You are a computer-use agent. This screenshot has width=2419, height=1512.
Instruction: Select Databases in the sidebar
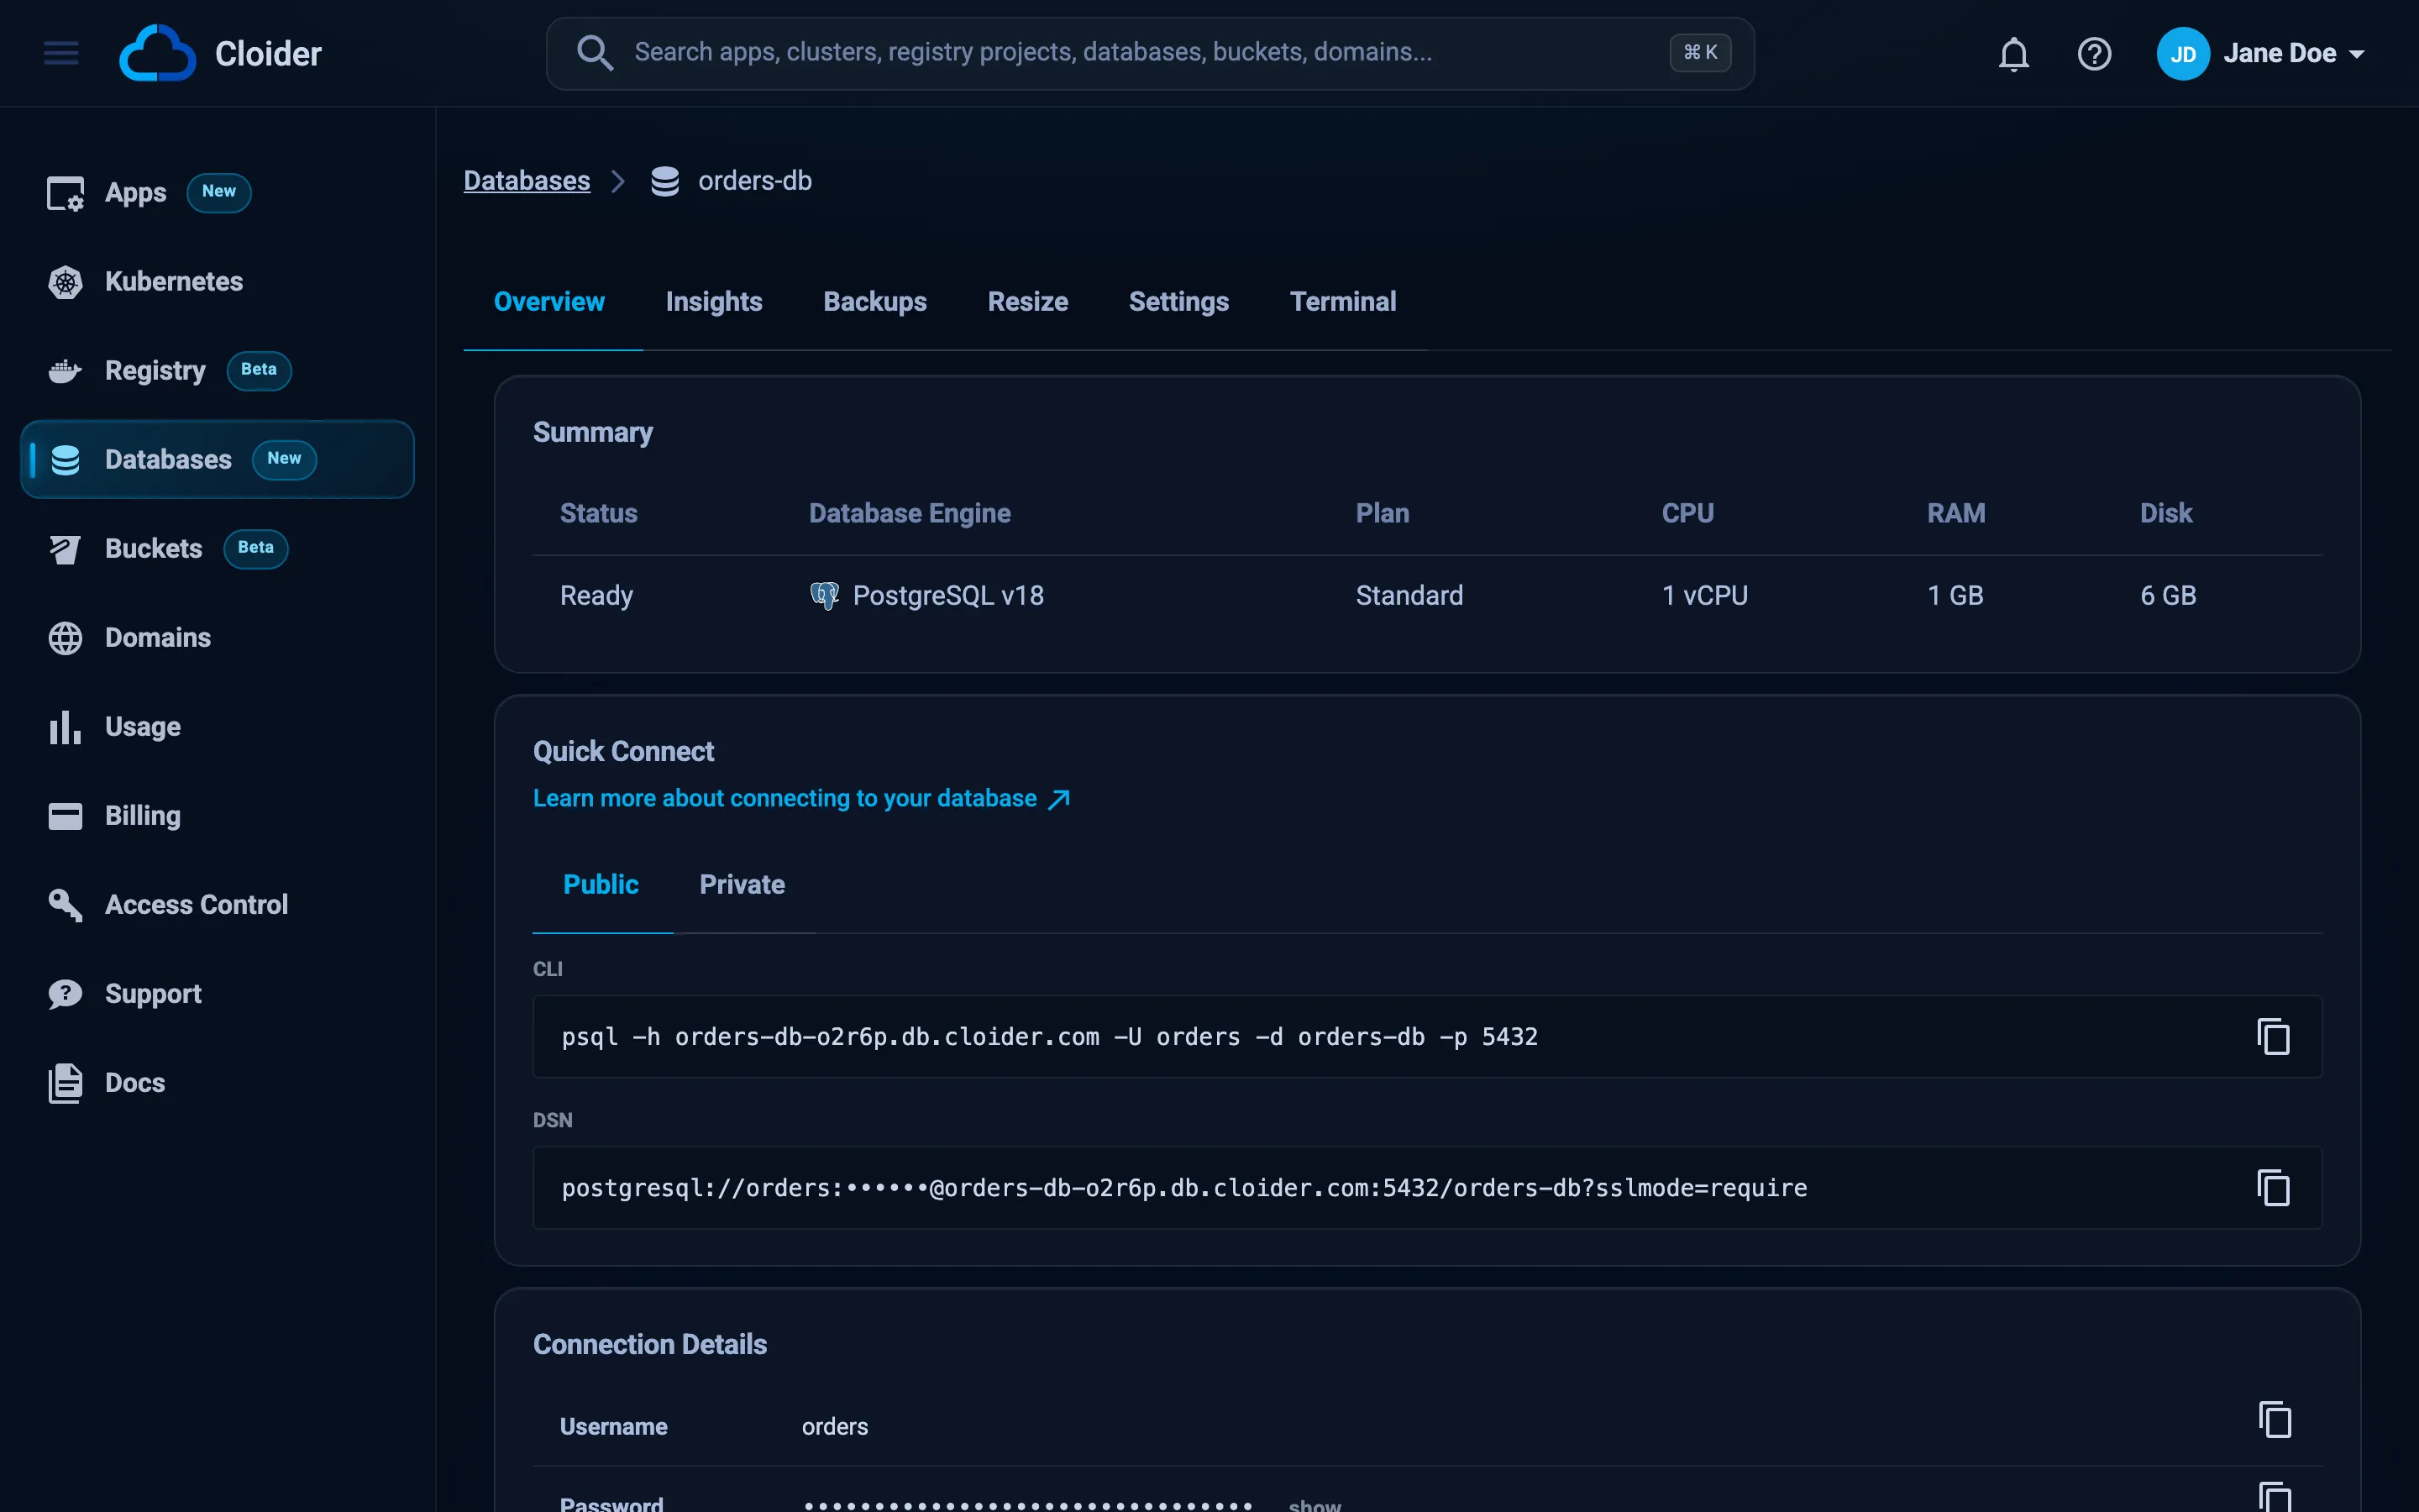(217, 459)
